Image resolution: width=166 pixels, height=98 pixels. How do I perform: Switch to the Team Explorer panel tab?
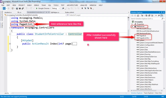pos(149,93)
